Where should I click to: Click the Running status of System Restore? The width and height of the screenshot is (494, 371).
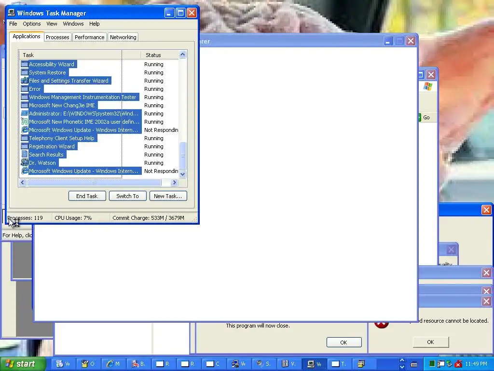pyautogui.click(x=154, y=72)
